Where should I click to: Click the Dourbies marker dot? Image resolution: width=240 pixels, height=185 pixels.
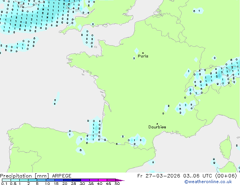coord(157,124)
